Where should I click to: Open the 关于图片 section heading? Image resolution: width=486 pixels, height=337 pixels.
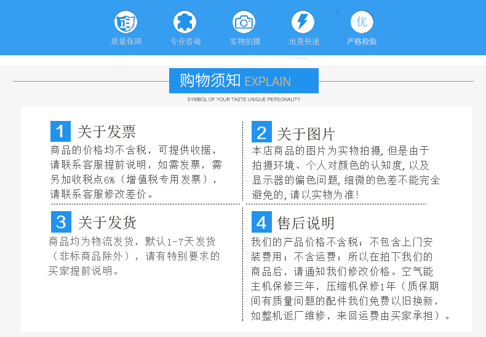[306, 134]
